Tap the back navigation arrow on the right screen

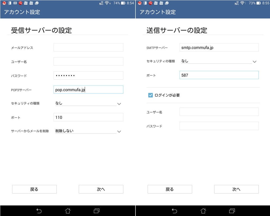click(174, 211)
